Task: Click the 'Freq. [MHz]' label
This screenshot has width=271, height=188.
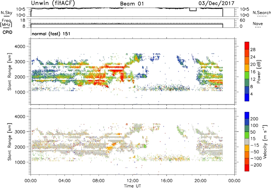Action: tap(6, 23)
